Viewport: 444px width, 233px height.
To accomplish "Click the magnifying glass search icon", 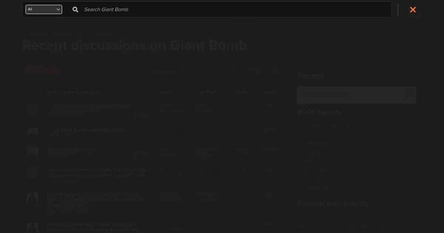I will coord(75,10).
